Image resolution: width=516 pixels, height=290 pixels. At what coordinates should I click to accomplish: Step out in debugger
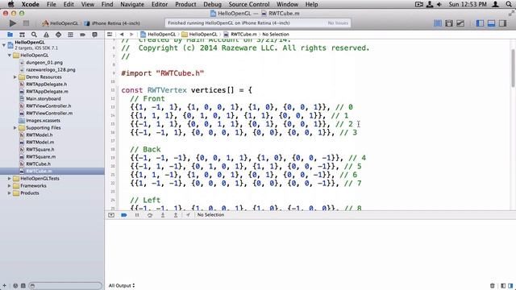[176, 215]
